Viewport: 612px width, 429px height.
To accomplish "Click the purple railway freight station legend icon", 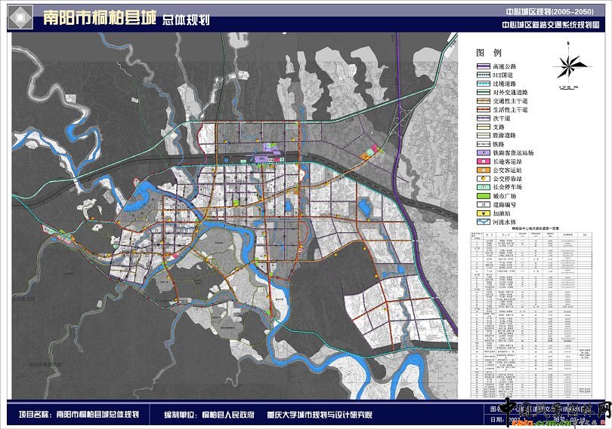I will coord(479,153).
